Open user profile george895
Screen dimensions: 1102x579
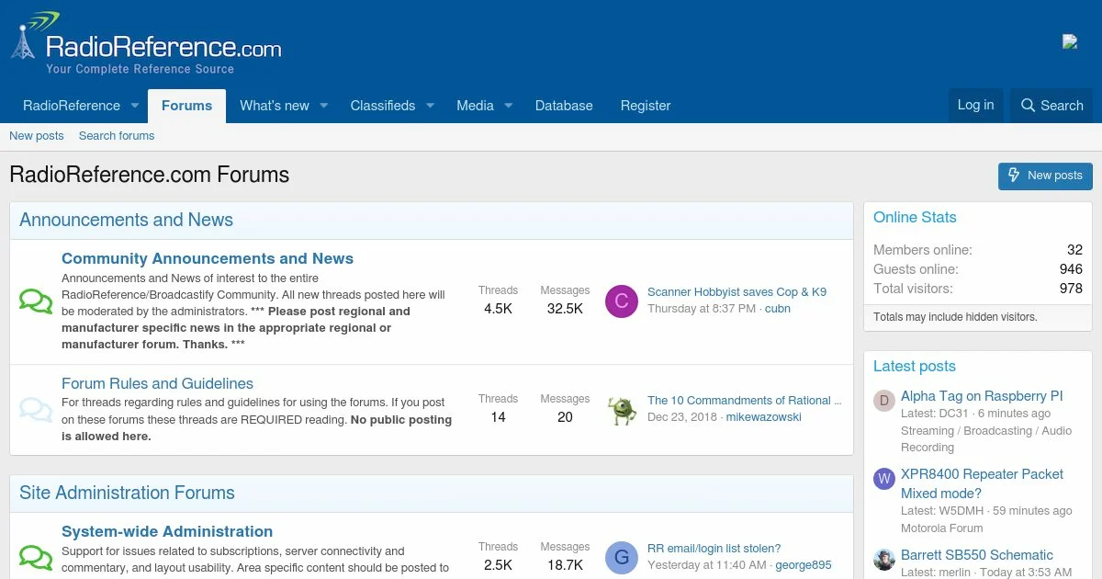804,565
